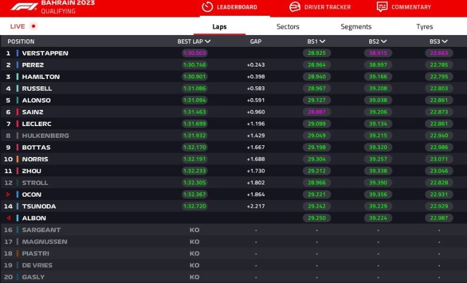Switch to the Sectors tab
Viewport: 467px width, 283px height.
[288, 27]
